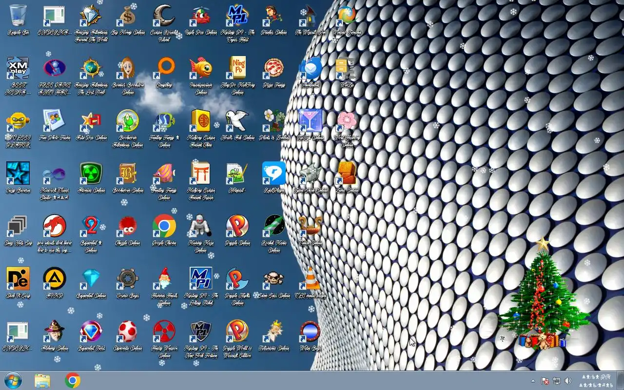Open network status tray icon
The width and height of the screenshot is (624, 390).
[556, 381]
